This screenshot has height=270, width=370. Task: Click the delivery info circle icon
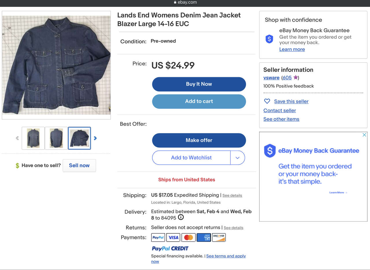[181, 217]
